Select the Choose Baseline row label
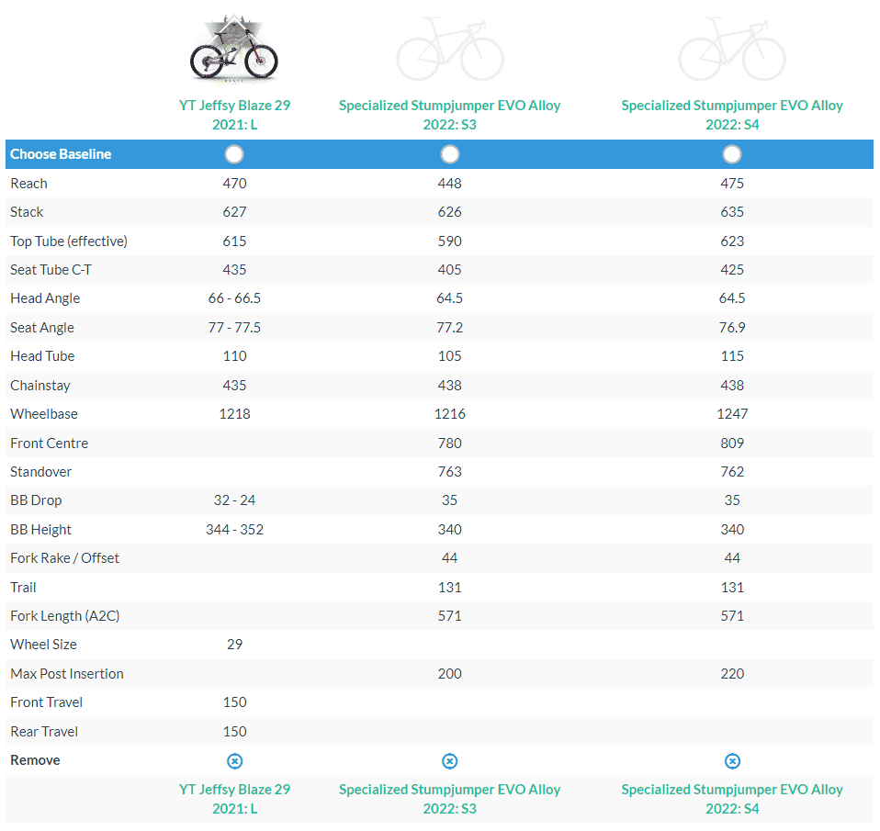 (61, 154)
